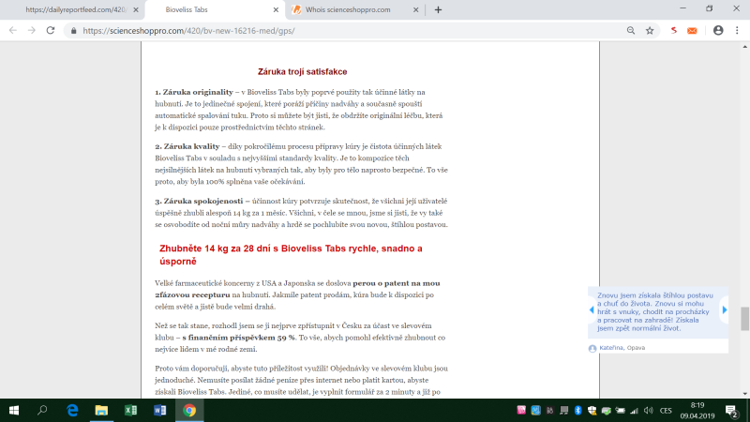This screenshot has width=750, height=422.
Task: Switch to the Bioveliss Tabs tab
Action: coord(216,9)
